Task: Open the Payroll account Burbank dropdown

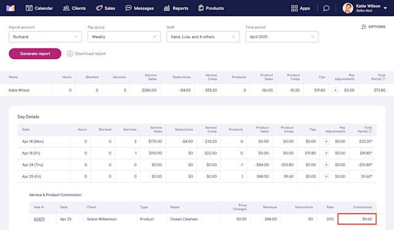Action: tap(45, 37)
